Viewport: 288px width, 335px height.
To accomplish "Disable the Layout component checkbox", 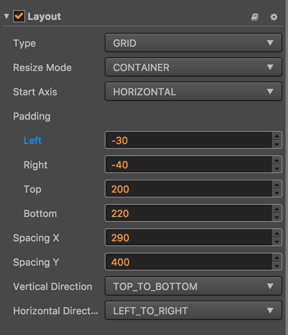I will (19, 17).
